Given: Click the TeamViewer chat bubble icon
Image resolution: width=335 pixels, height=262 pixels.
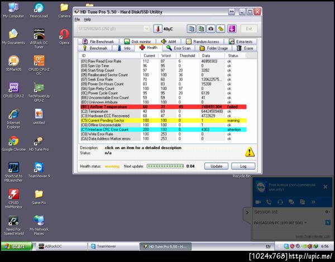Looking at the screenshot, I should pyautogui.click(x=291, y=202).
